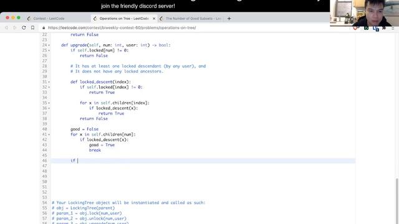Click '# param_1 = obj.lock(num,user)' line
This screenshot has height=224, width=399.
click(x=87, y=213)
